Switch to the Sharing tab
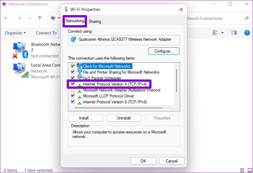The width and height of the screenshot is (253, 173). (x=95, y=21)
